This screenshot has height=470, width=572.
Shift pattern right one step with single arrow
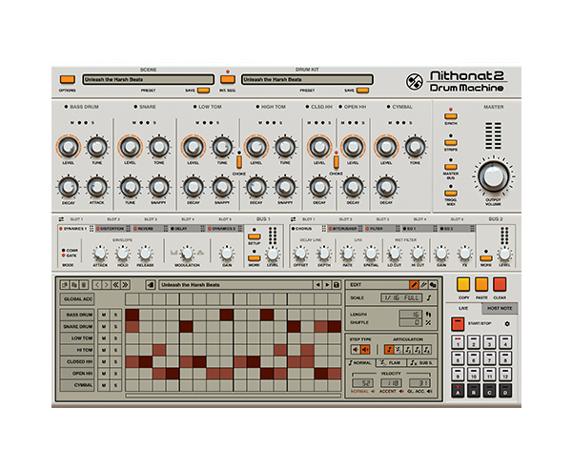(107, 285)
